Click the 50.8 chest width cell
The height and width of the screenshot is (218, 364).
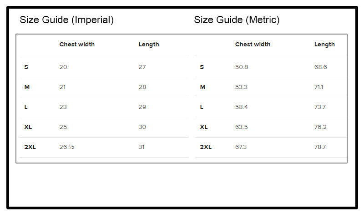click(x=241, y=67)
